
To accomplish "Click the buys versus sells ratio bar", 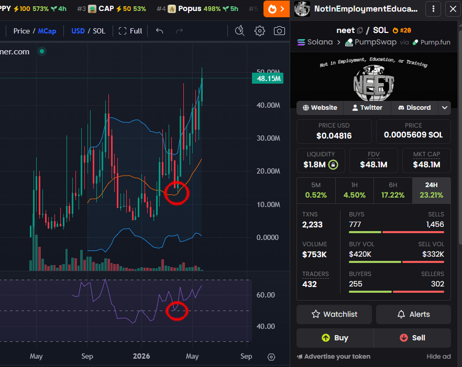I will pos(397,232).
